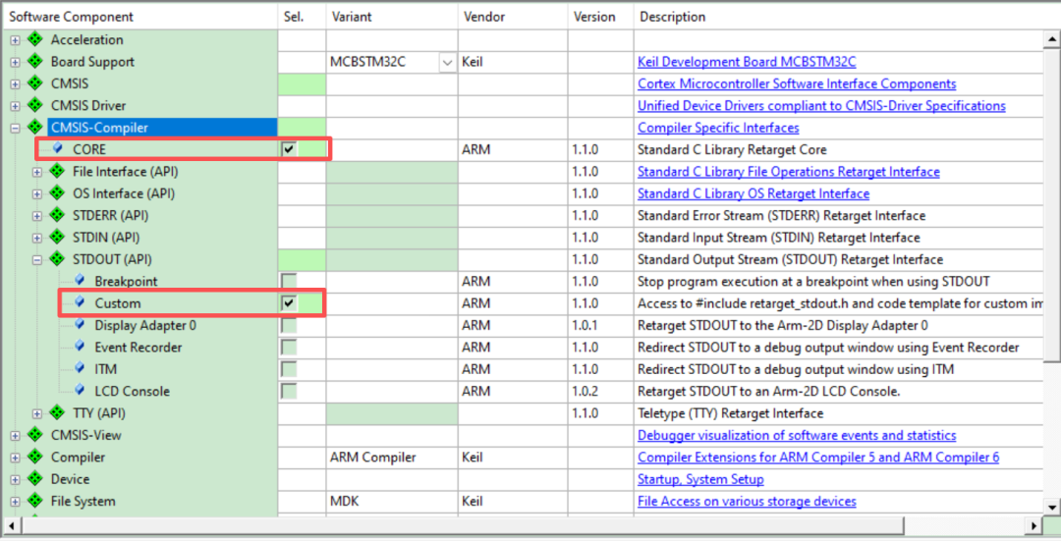Click the Board Support component icon

point(36,62)
